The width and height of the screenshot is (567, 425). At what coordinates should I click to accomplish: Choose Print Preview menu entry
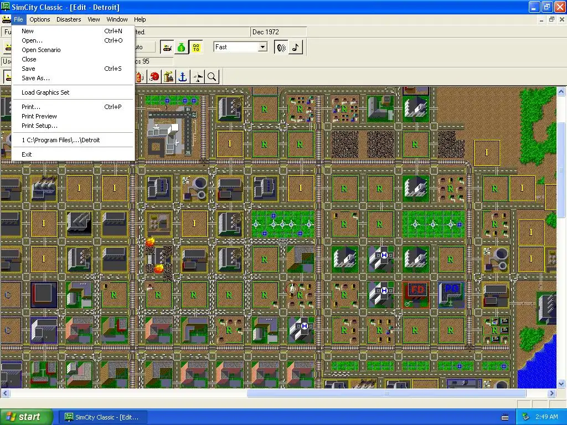73,116
